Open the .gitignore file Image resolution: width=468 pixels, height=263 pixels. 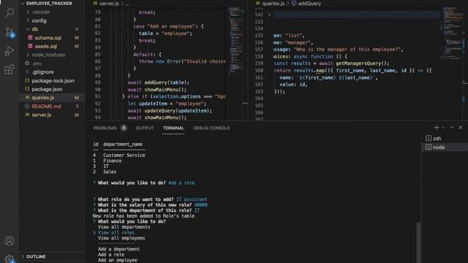pyautogui.click(x=42, y=72)
